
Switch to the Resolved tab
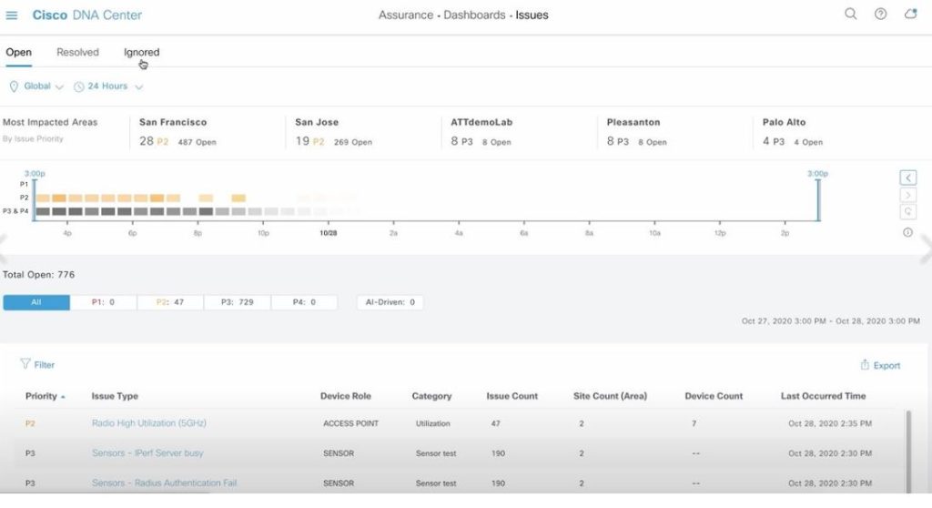77,53
